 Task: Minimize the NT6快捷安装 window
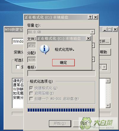pos(105,30)
